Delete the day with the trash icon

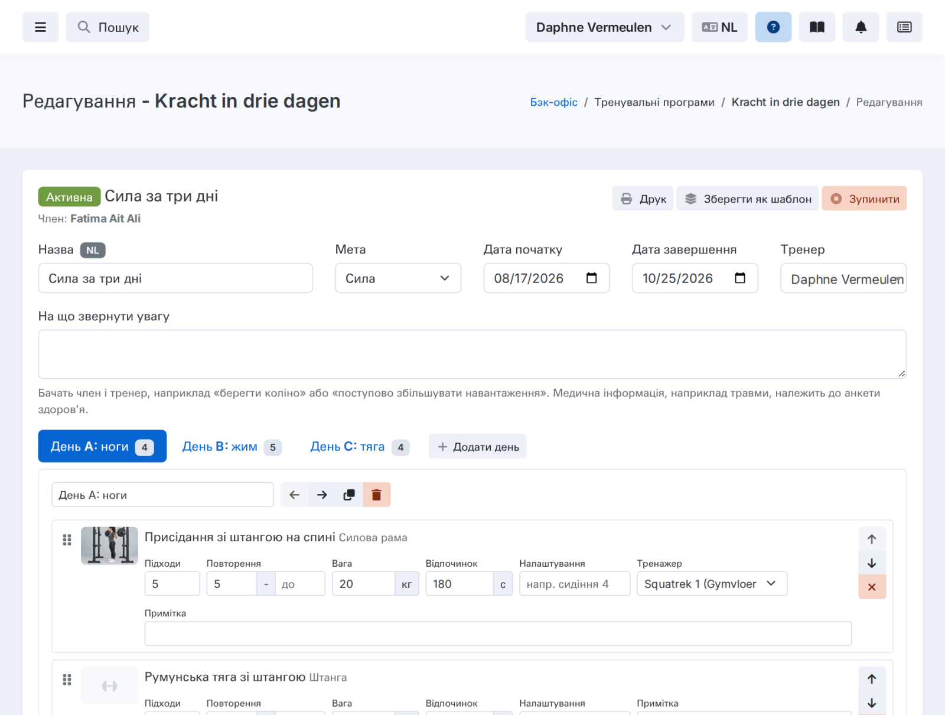coord(376,495)
